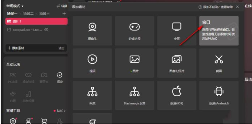Open the 福袋 lucky bag feature
This screenshot has width=252, height=124.
tap(60, 77)
